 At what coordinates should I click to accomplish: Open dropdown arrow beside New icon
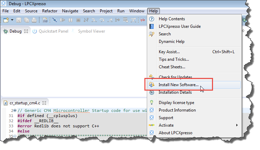[12, 20]
